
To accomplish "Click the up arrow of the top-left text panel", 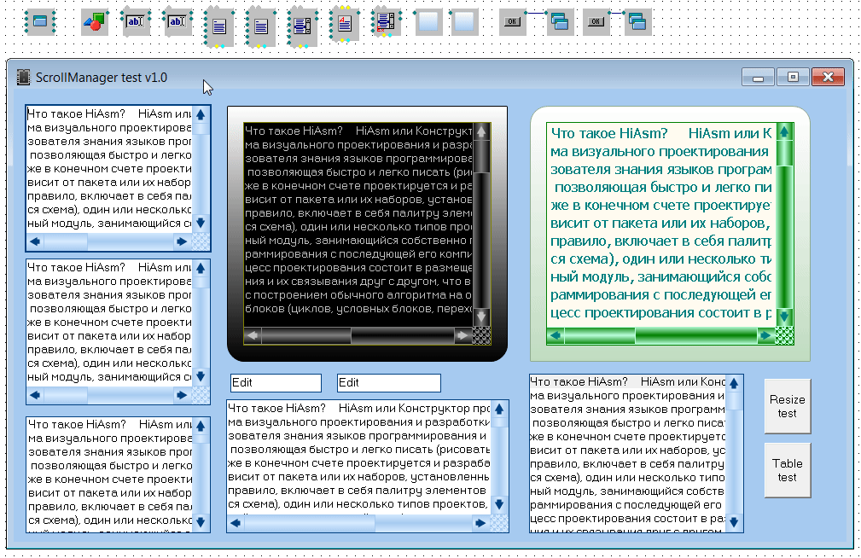I will (201, 115).
